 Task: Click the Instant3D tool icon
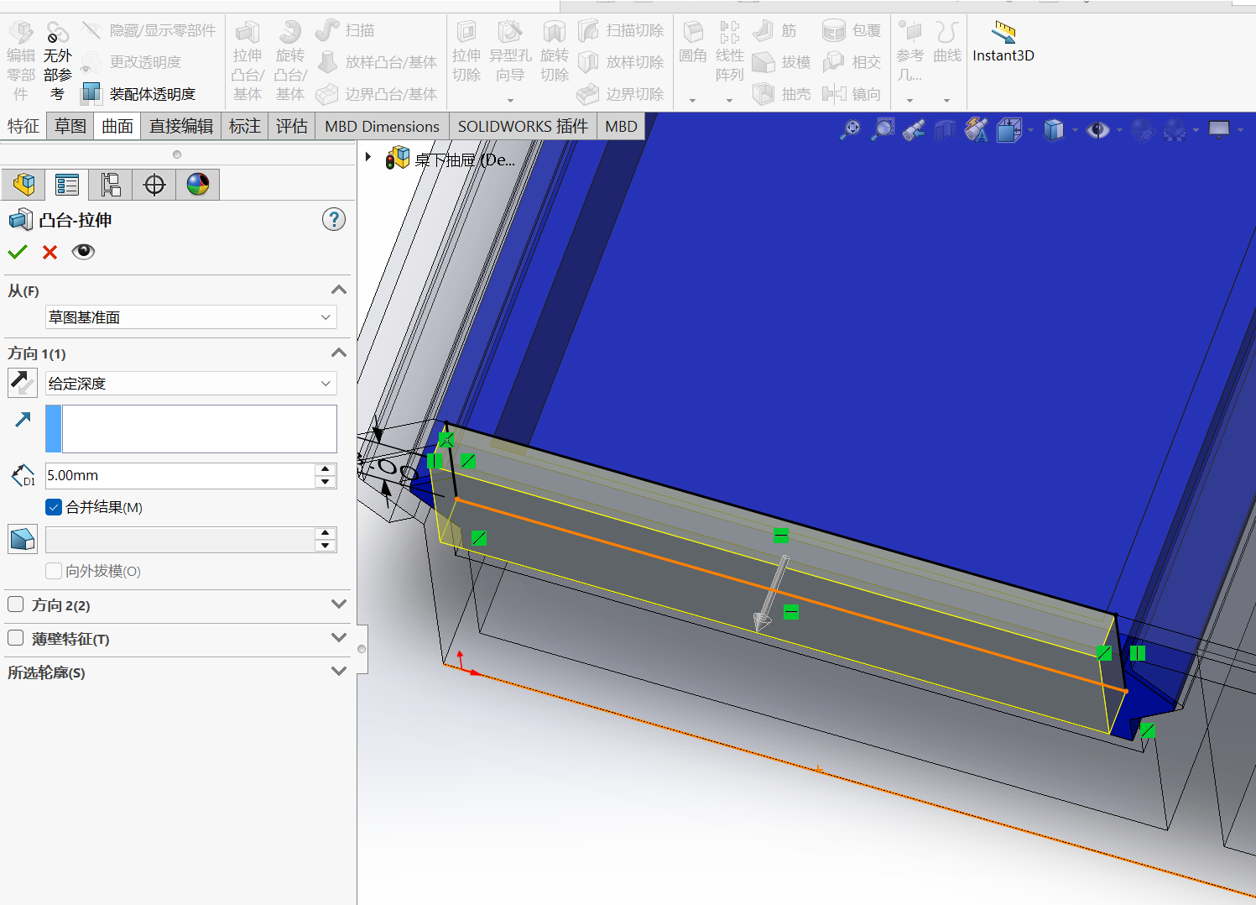click(x=1003, y=33)
